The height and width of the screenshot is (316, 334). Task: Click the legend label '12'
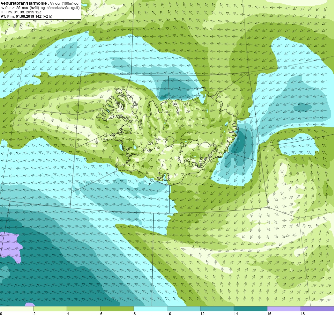202,314
